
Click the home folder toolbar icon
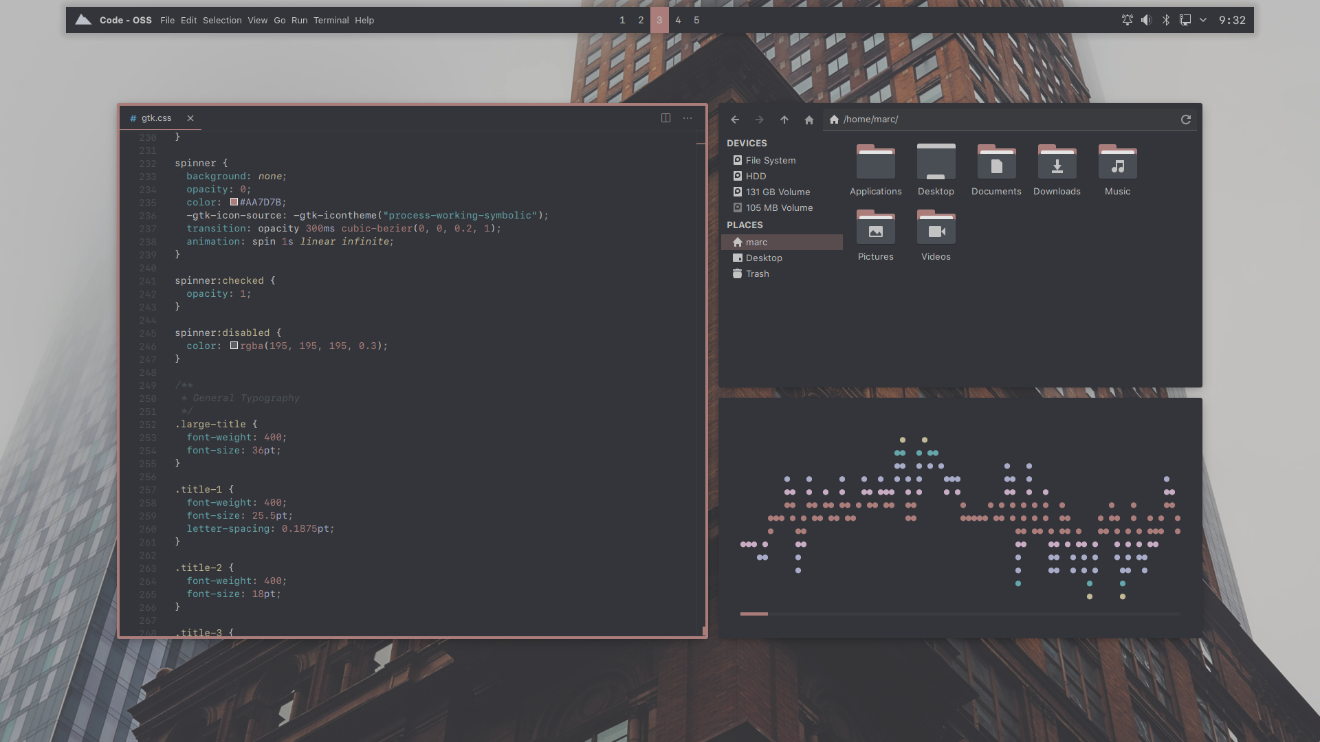[x=809, y=120]
